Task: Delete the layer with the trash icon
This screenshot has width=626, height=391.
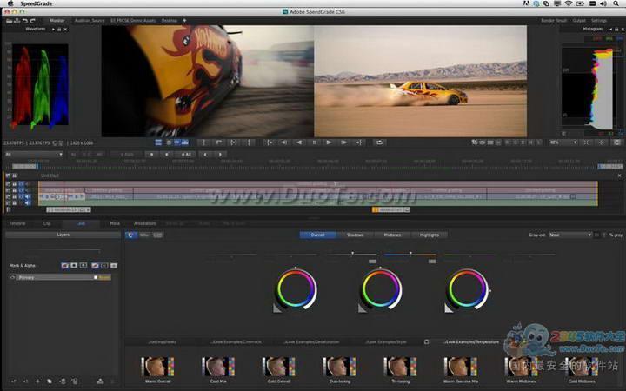Action: tap(75, 381)
